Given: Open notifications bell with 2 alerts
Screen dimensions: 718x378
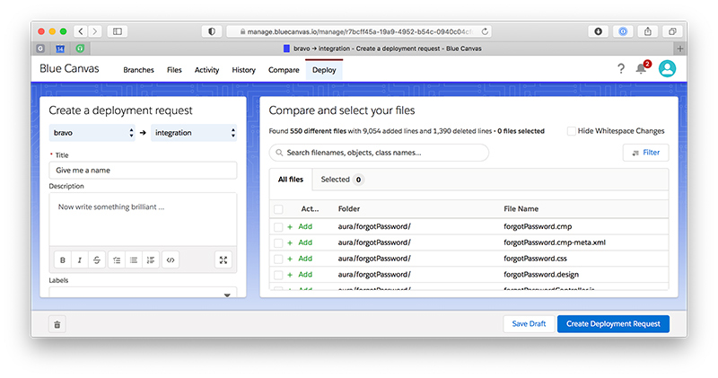Looking at the screenshot, I should coord(642,68).
